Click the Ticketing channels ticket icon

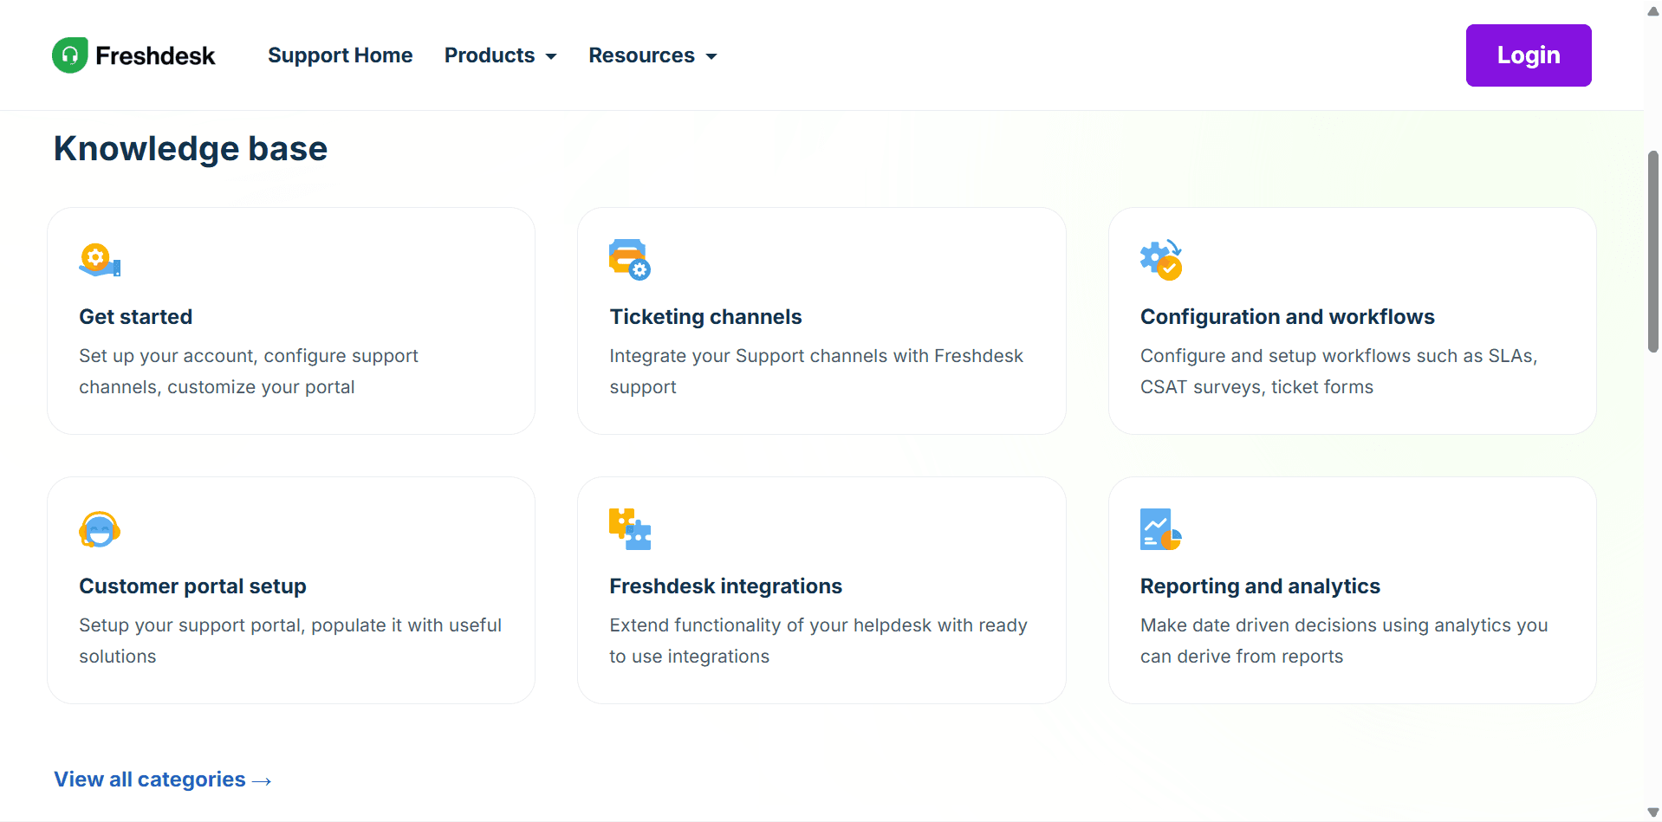click(630, 260)
